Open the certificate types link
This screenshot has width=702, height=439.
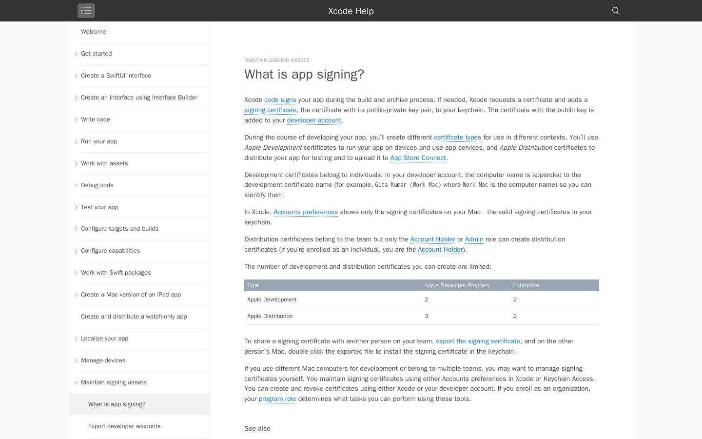click(457, 138)
